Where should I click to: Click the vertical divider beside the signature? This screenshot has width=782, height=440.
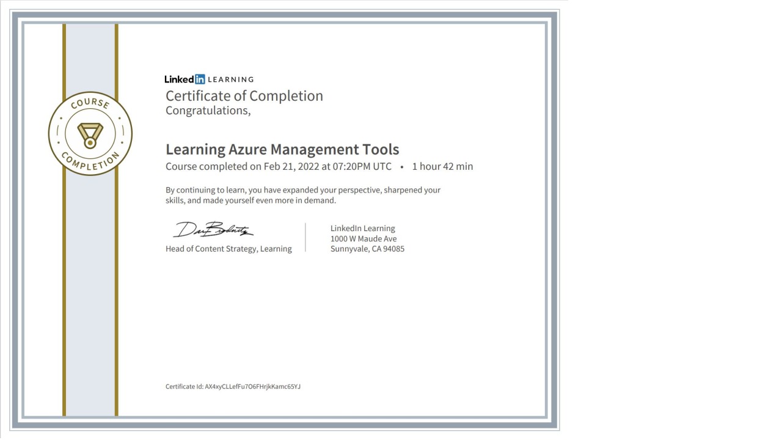(x=305, y=237)
